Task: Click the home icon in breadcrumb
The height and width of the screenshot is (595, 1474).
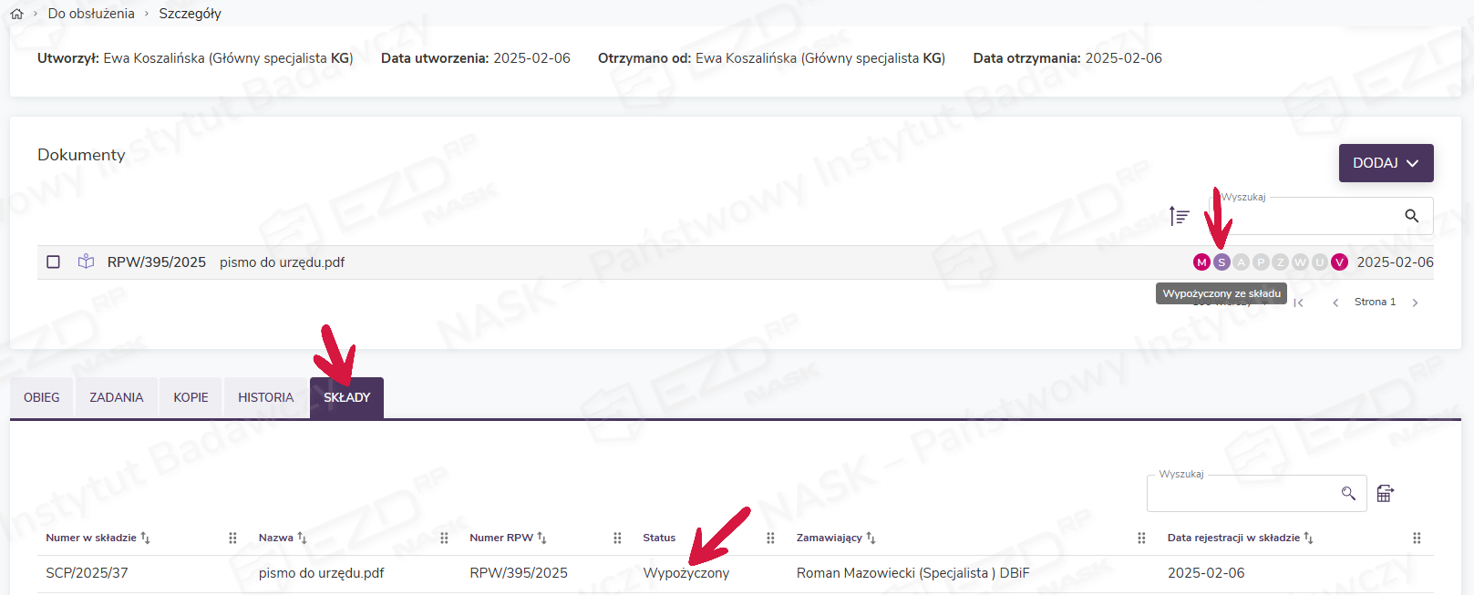Action: (x=16, y=14)
